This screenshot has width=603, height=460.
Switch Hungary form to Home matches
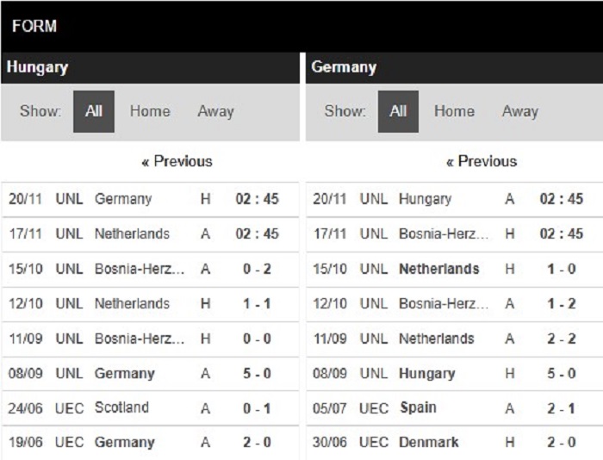(x=150, y=111)
